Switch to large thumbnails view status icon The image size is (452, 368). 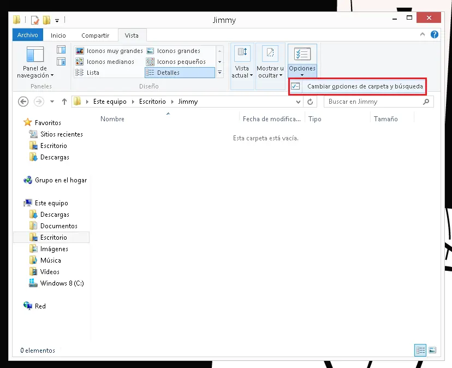(x=432, y=351)
